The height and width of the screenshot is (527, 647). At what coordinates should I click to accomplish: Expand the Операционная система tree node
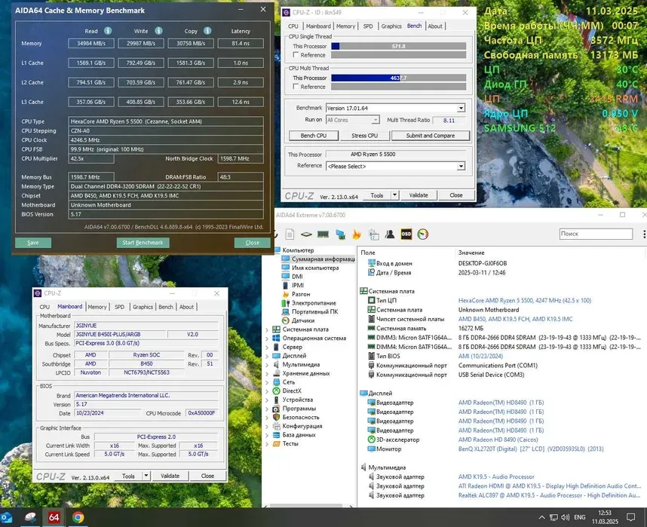[266, 339]
